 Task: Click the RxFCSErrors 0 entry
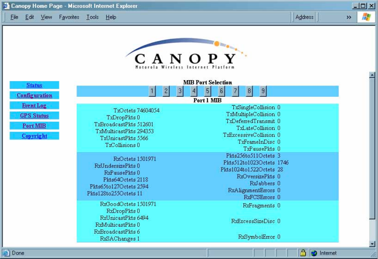coord(262,198)
